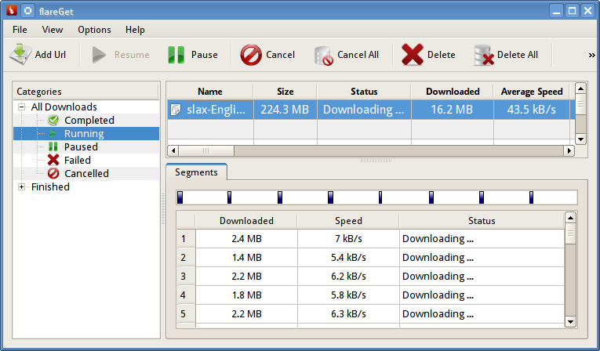Show Paused downloads category

[x=81, y=147]
